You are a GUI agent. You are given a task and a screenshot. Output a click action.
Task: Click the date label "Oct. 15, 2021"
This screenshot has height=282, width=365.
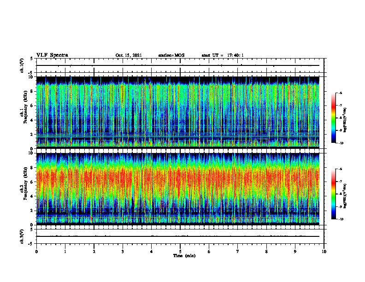(x=129, y=55)
